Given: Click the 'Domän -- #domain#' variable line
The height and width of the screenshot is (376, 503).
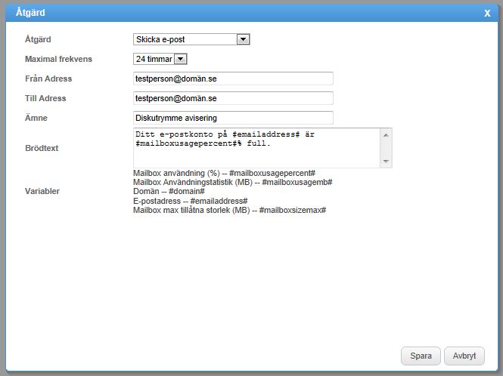Looking at the screenshot, I should click(x=169, y=192).
